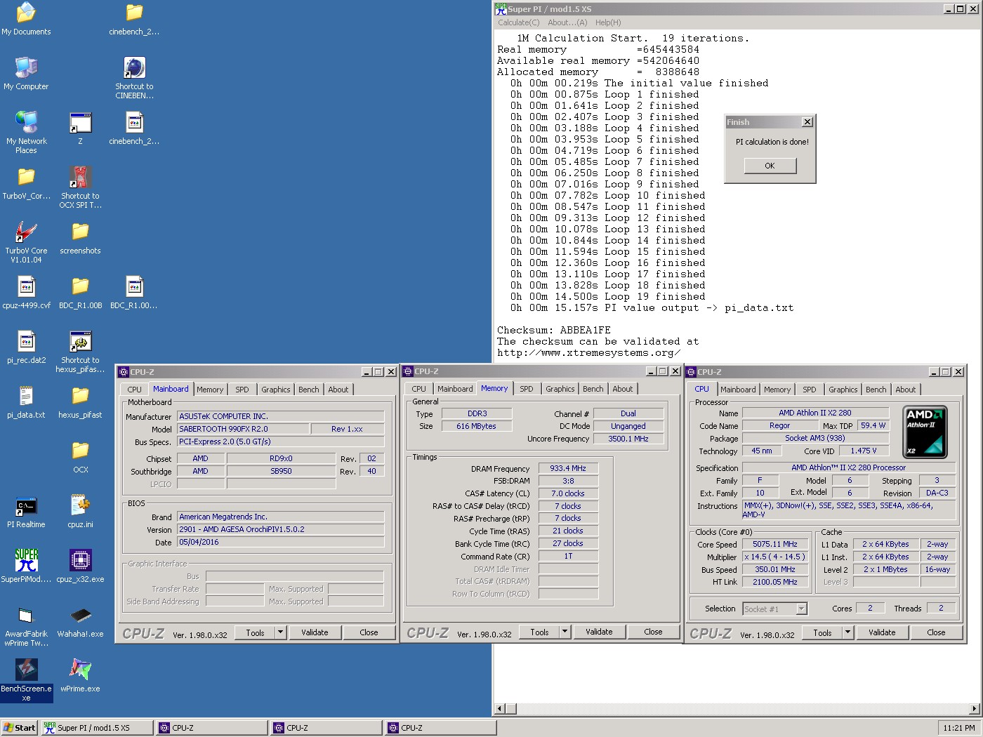Click OK in the Finish dialog
This screenshot has width=983, height=737.
coord(770,166)
